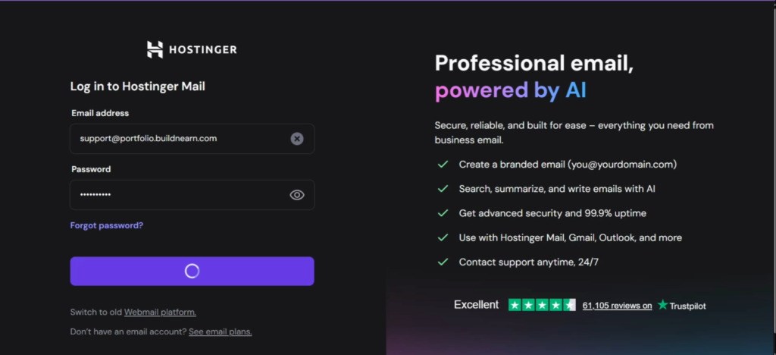Click the Professional email headline text
Viewport: 776px width, 355px height.
[x=533, y=64]
